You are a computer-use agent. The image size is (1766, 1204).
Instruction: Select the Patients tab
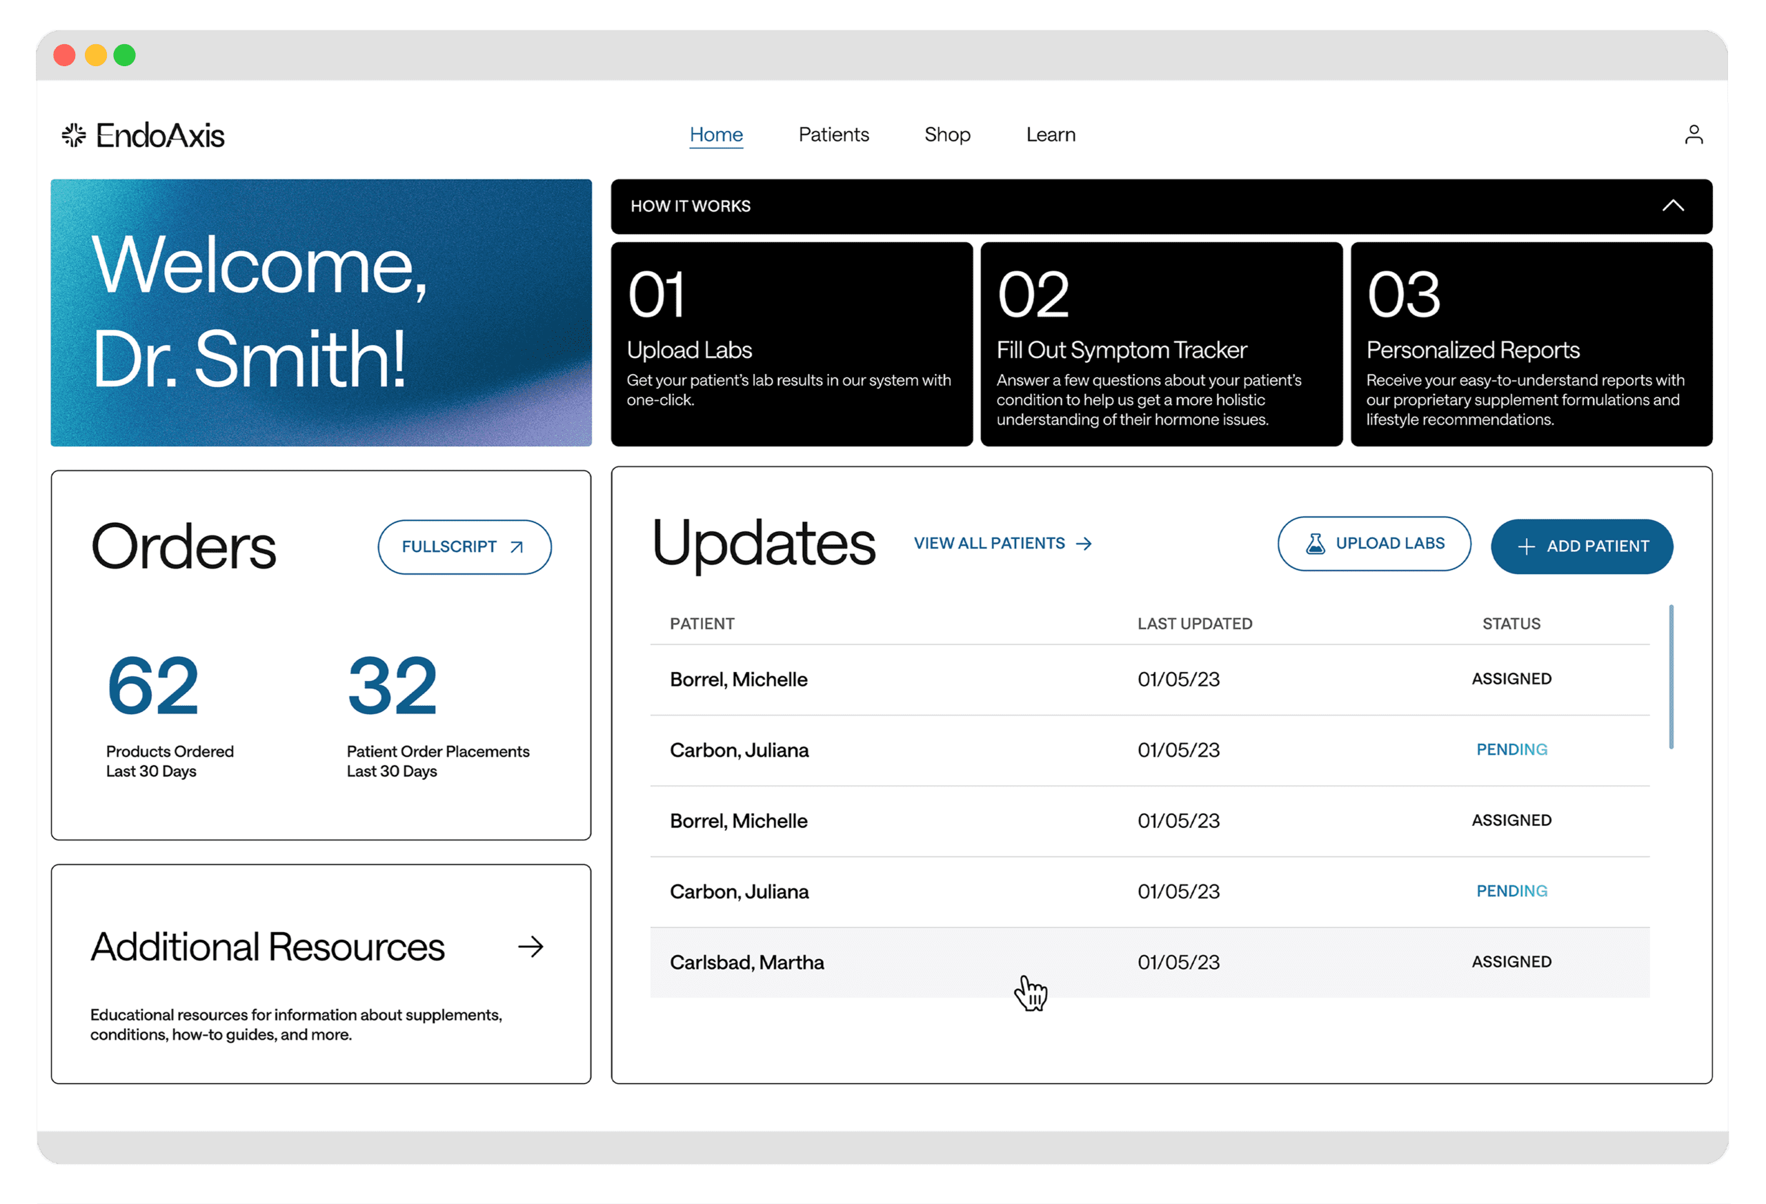coord(833,135)
